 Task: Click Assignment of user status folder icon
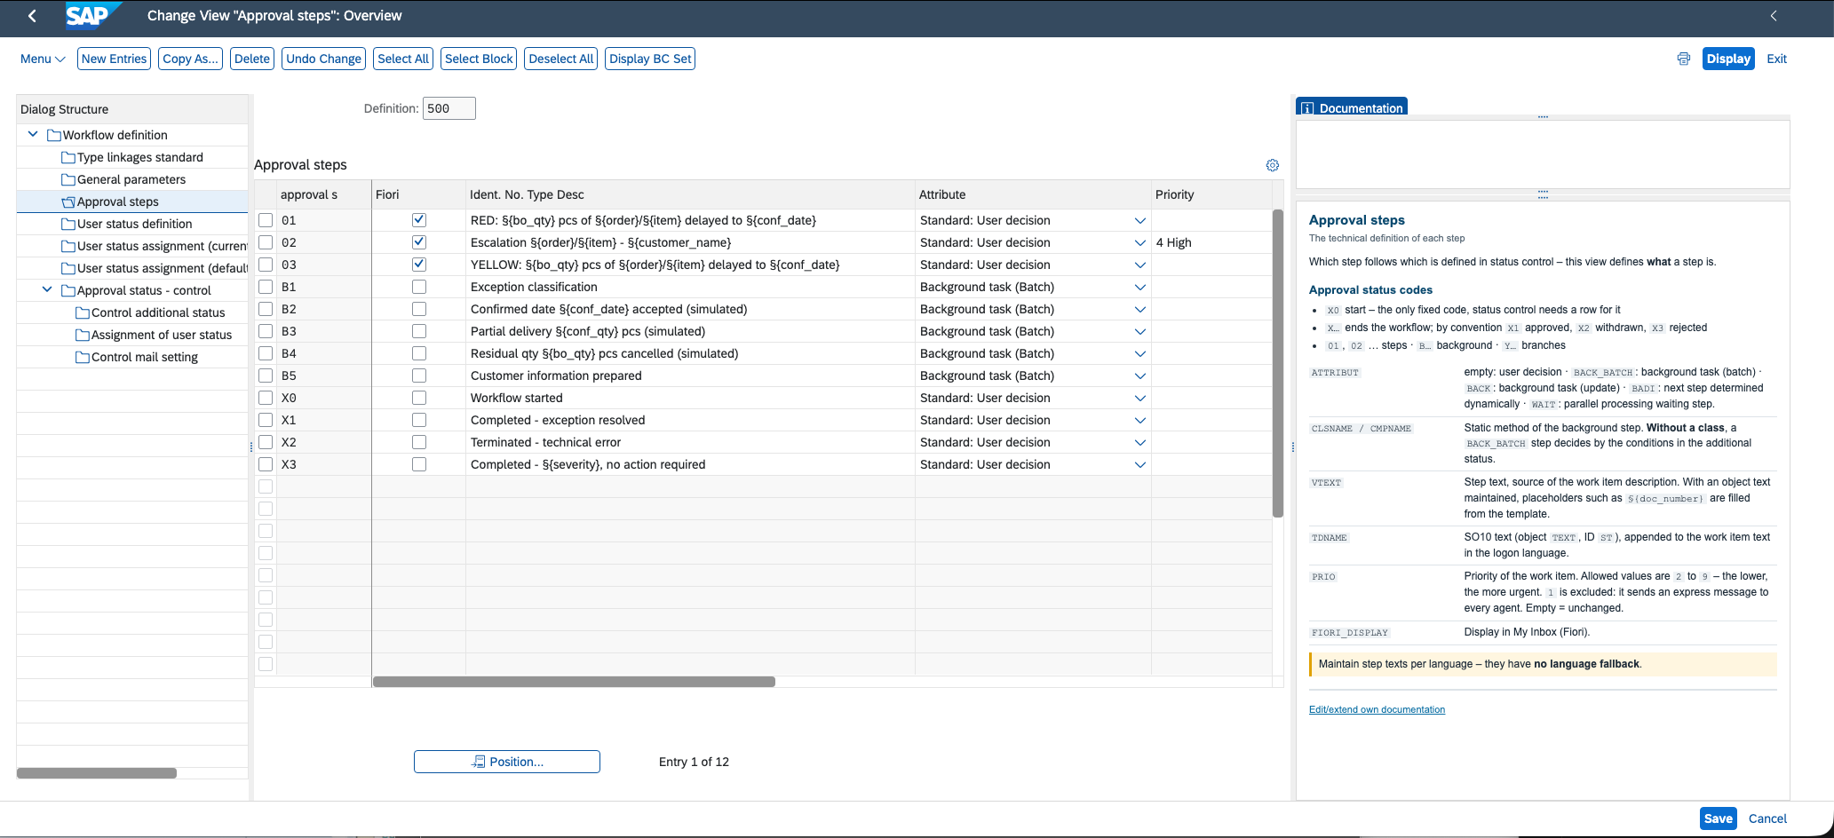[x=83, y=335]
